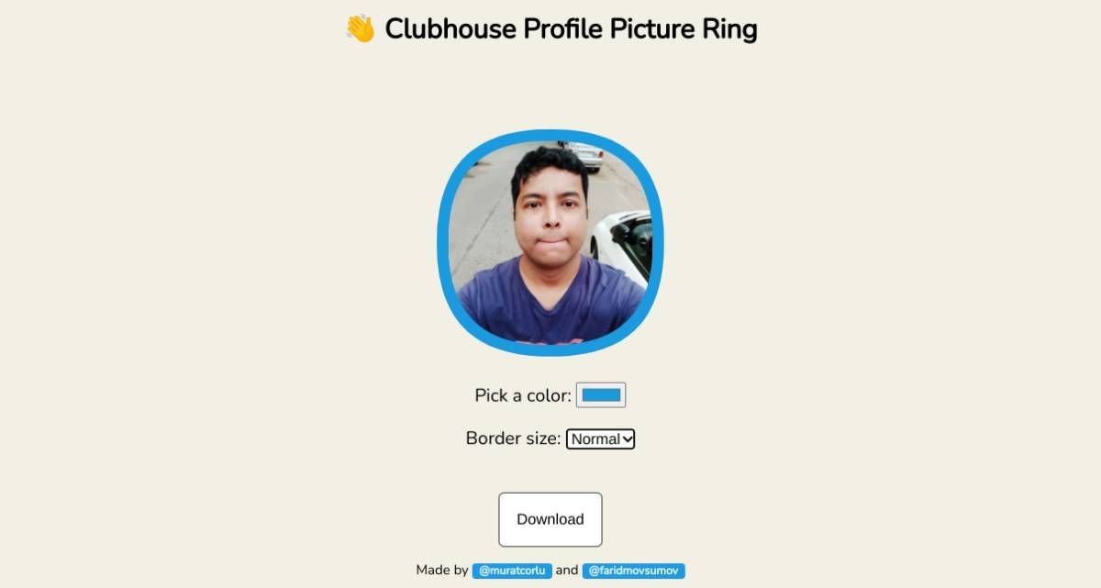Image resolution: width=1101 pixels, height=588 pixels.
Task: Click the word 'Clubhouse' in the heading
Action: click(x=450, y=29)
